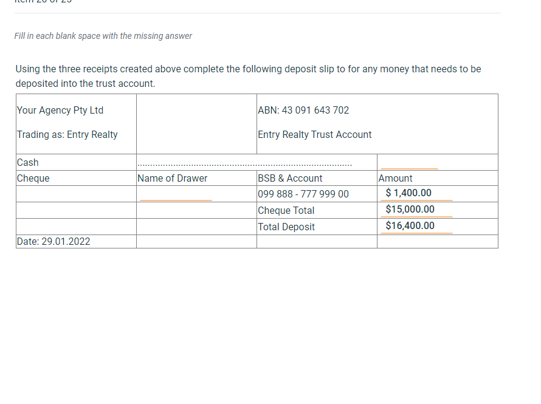Select the 'Your Agency Pty Ltd' text
The image size is (541, 404).
point(60,111)
